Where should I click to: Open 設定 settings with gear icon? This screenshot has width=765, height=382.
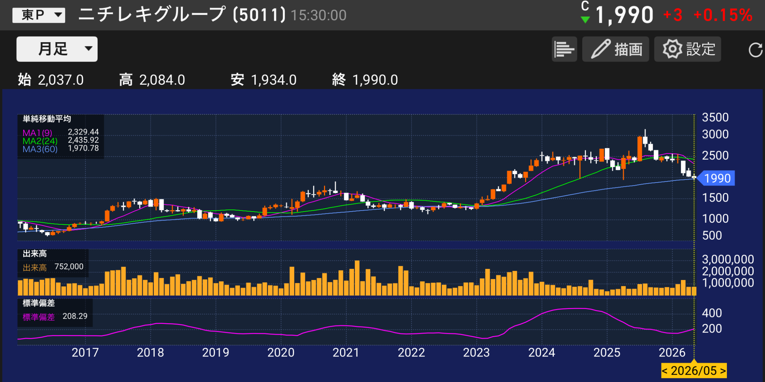point(687,49)
